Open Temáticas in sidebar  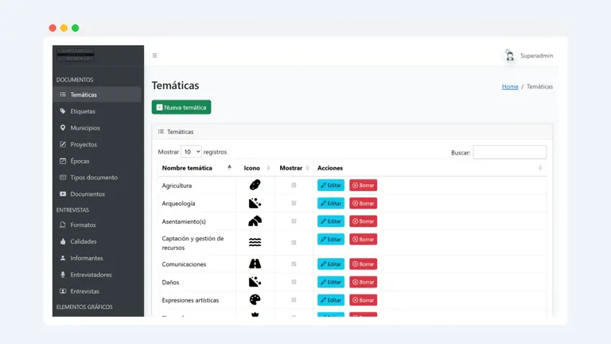[96, 95]
